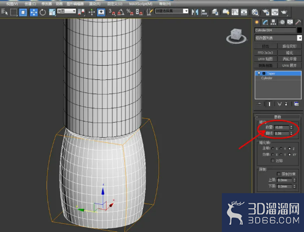Click the Pin Stack button

coord(259,104)
